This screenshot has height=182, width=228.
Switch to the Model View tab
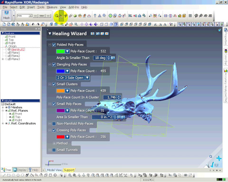point(54,170)
